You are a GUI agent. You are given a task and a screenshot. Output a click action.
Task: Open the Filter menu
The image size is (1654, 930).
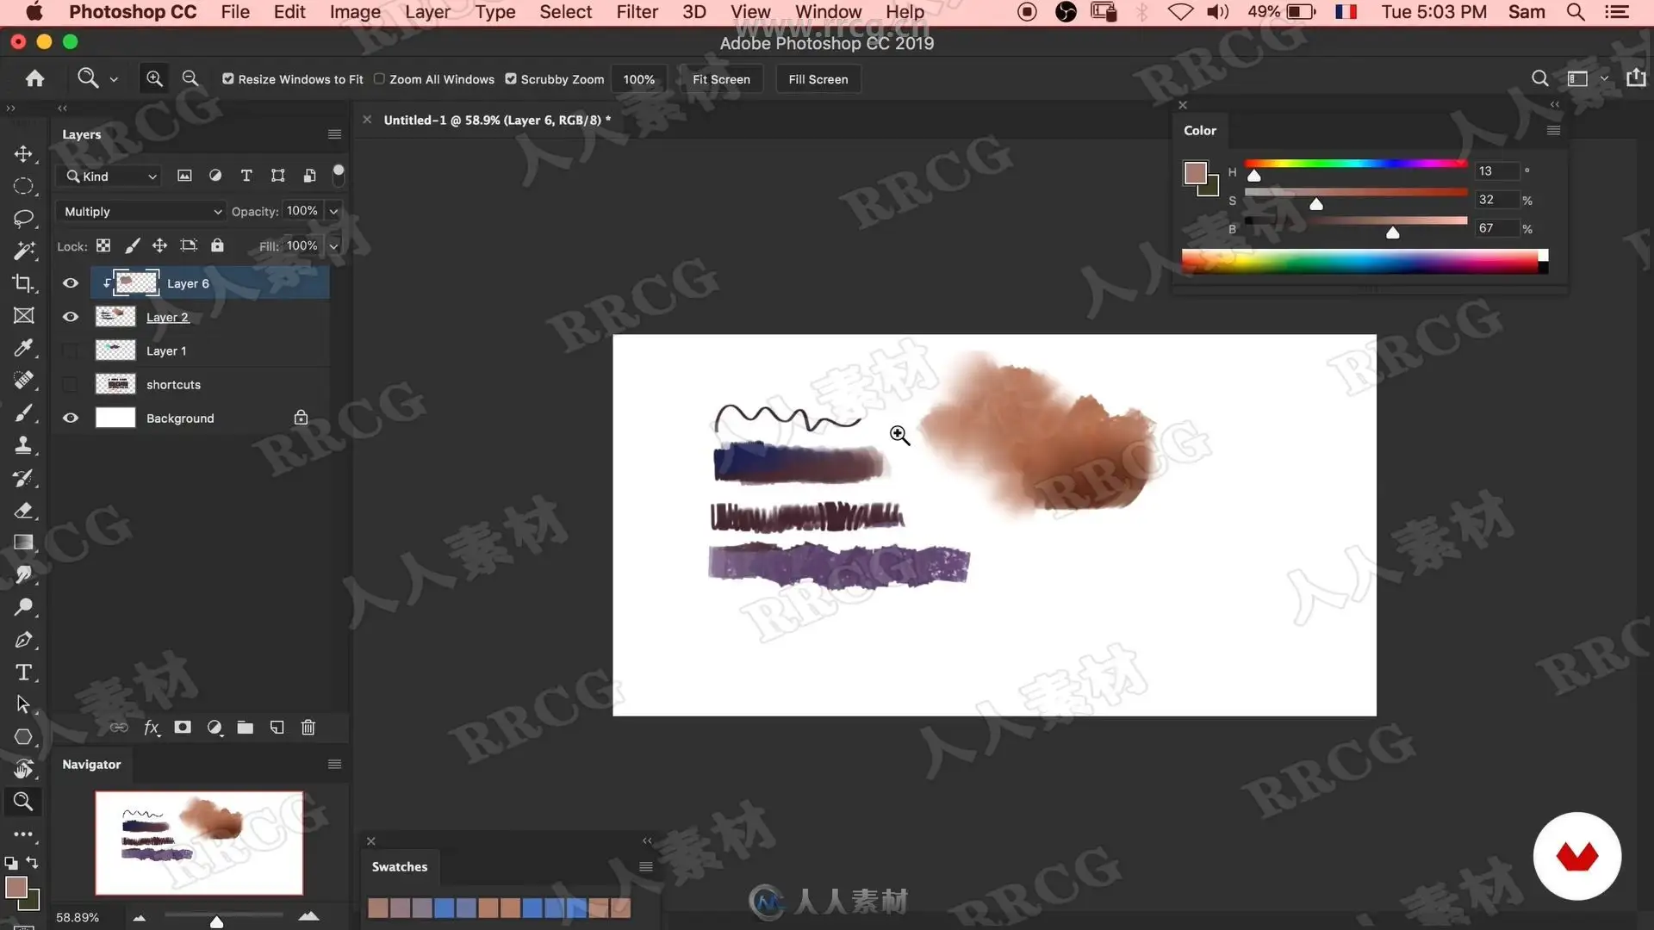coord(637,12)
